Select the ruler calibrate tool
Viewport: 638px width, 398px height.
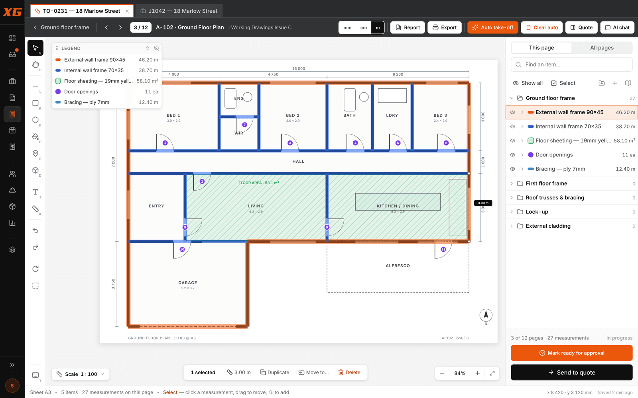click(35, 209)
